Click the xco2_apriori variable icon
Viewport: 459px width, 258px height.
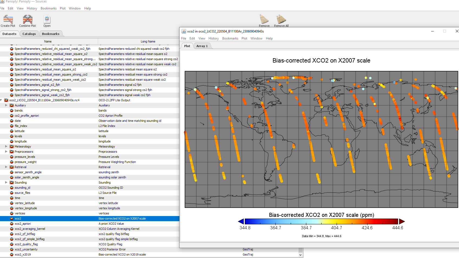coord(12,224)
